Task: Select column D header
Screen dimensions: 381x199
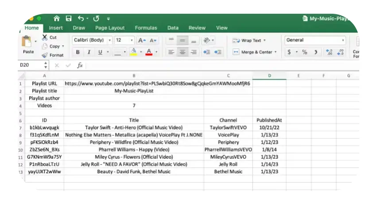Action: 269,75
